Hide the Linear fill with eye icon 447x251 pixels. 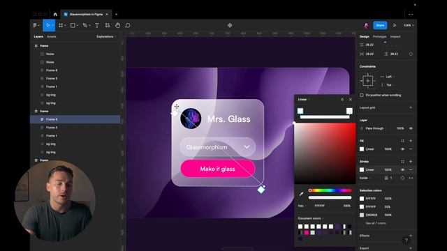click(402, 149)
